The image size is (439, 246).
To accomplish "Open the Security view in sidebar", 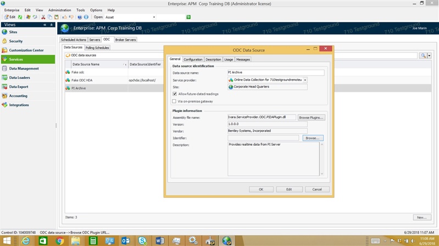I will tap(16, 41).
